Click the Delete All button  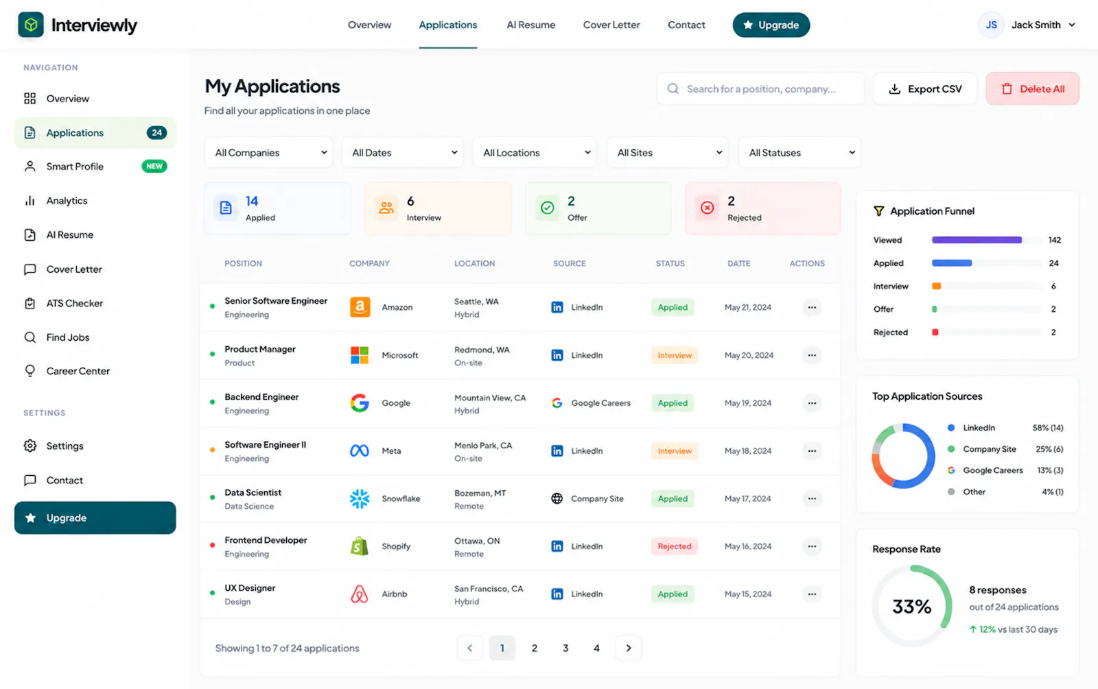tap(1032, 89)
